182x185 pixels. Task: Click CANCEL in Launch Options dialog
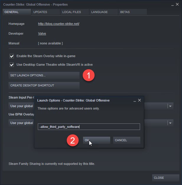pos(127,140)
